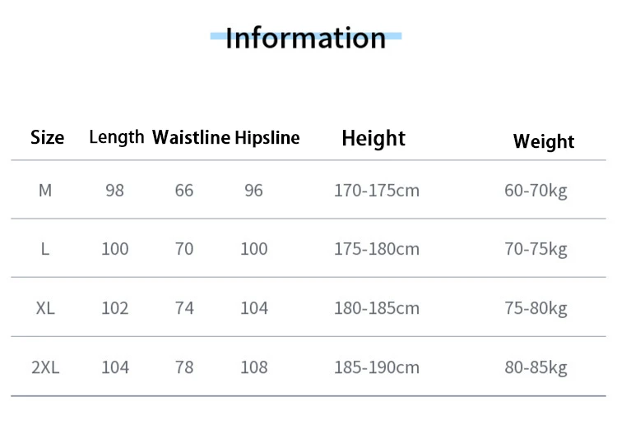The width and height of the screenshot is (617, 424).
Task: Click the Hipsline column header
Action: click(267, 137)
